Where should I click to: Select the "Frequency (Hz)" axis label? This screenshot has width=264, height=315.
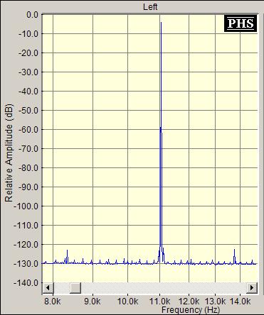pos(191,310)
